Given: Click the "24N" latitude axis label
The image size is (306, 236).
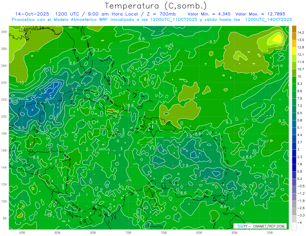Looking at the screenshot, I should click(4, 83).
